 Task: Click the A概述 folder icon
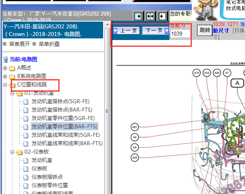click(12, 68)
